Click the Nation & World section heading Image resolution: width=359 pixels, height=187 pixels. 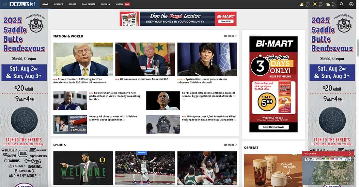pyautogui.click(x=68, y=36)
